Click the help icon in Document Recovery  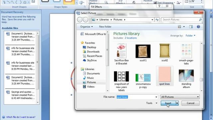point(4,117)
